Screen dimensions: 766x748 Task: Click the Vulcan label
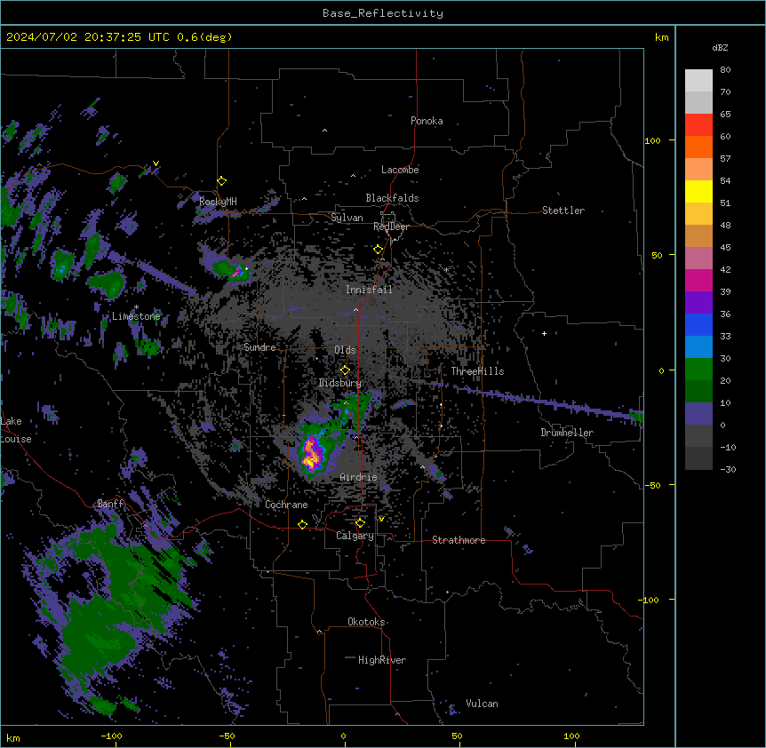click(482, 704)
